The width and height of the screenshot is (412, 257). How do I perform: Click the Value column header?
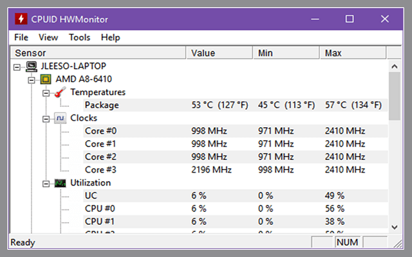point(220,53)
